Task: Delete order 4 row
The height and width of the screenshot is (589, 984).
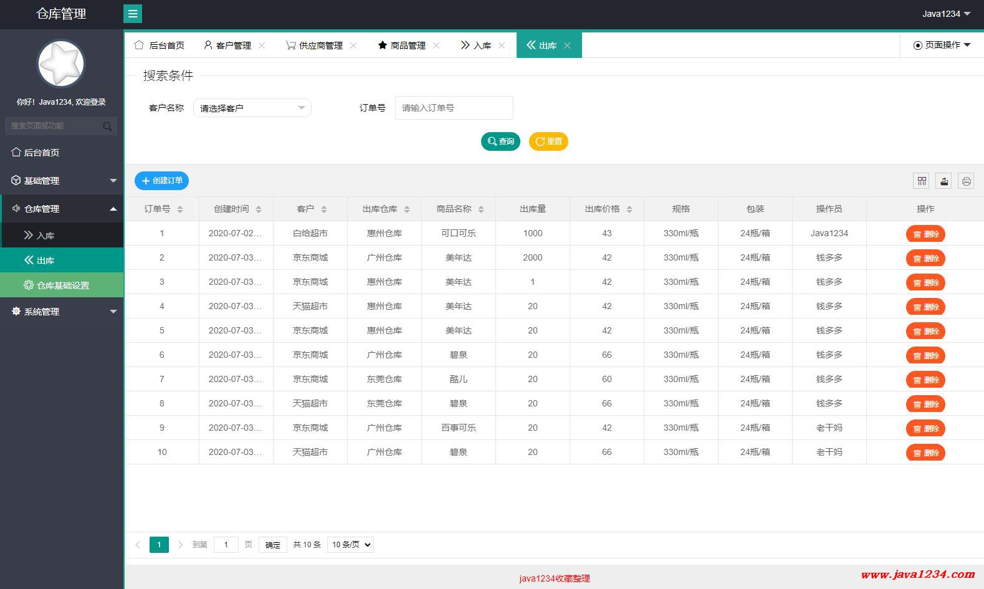Action: pyautogui.click(x=925, y=307)
